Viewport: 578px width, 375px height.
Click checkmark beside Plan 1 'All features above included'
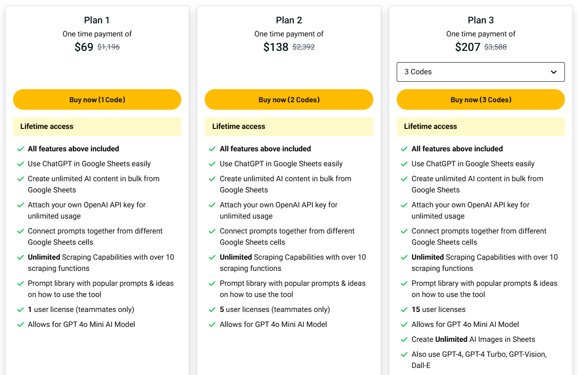click(21, 149)
